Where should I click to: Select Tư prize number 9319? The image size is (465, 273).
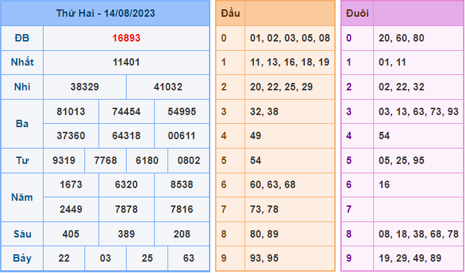click(x=64, y=161)
